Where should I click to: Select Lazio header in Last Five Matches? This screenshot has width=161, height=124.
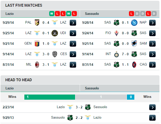[x=9, y=14]
